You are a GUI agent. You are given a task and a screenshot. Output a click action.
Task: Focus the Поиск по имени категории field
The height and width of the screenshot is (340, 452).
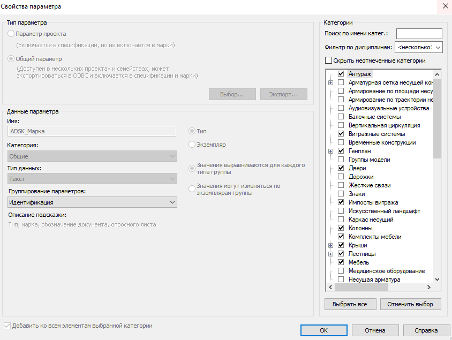pos(419,34)
